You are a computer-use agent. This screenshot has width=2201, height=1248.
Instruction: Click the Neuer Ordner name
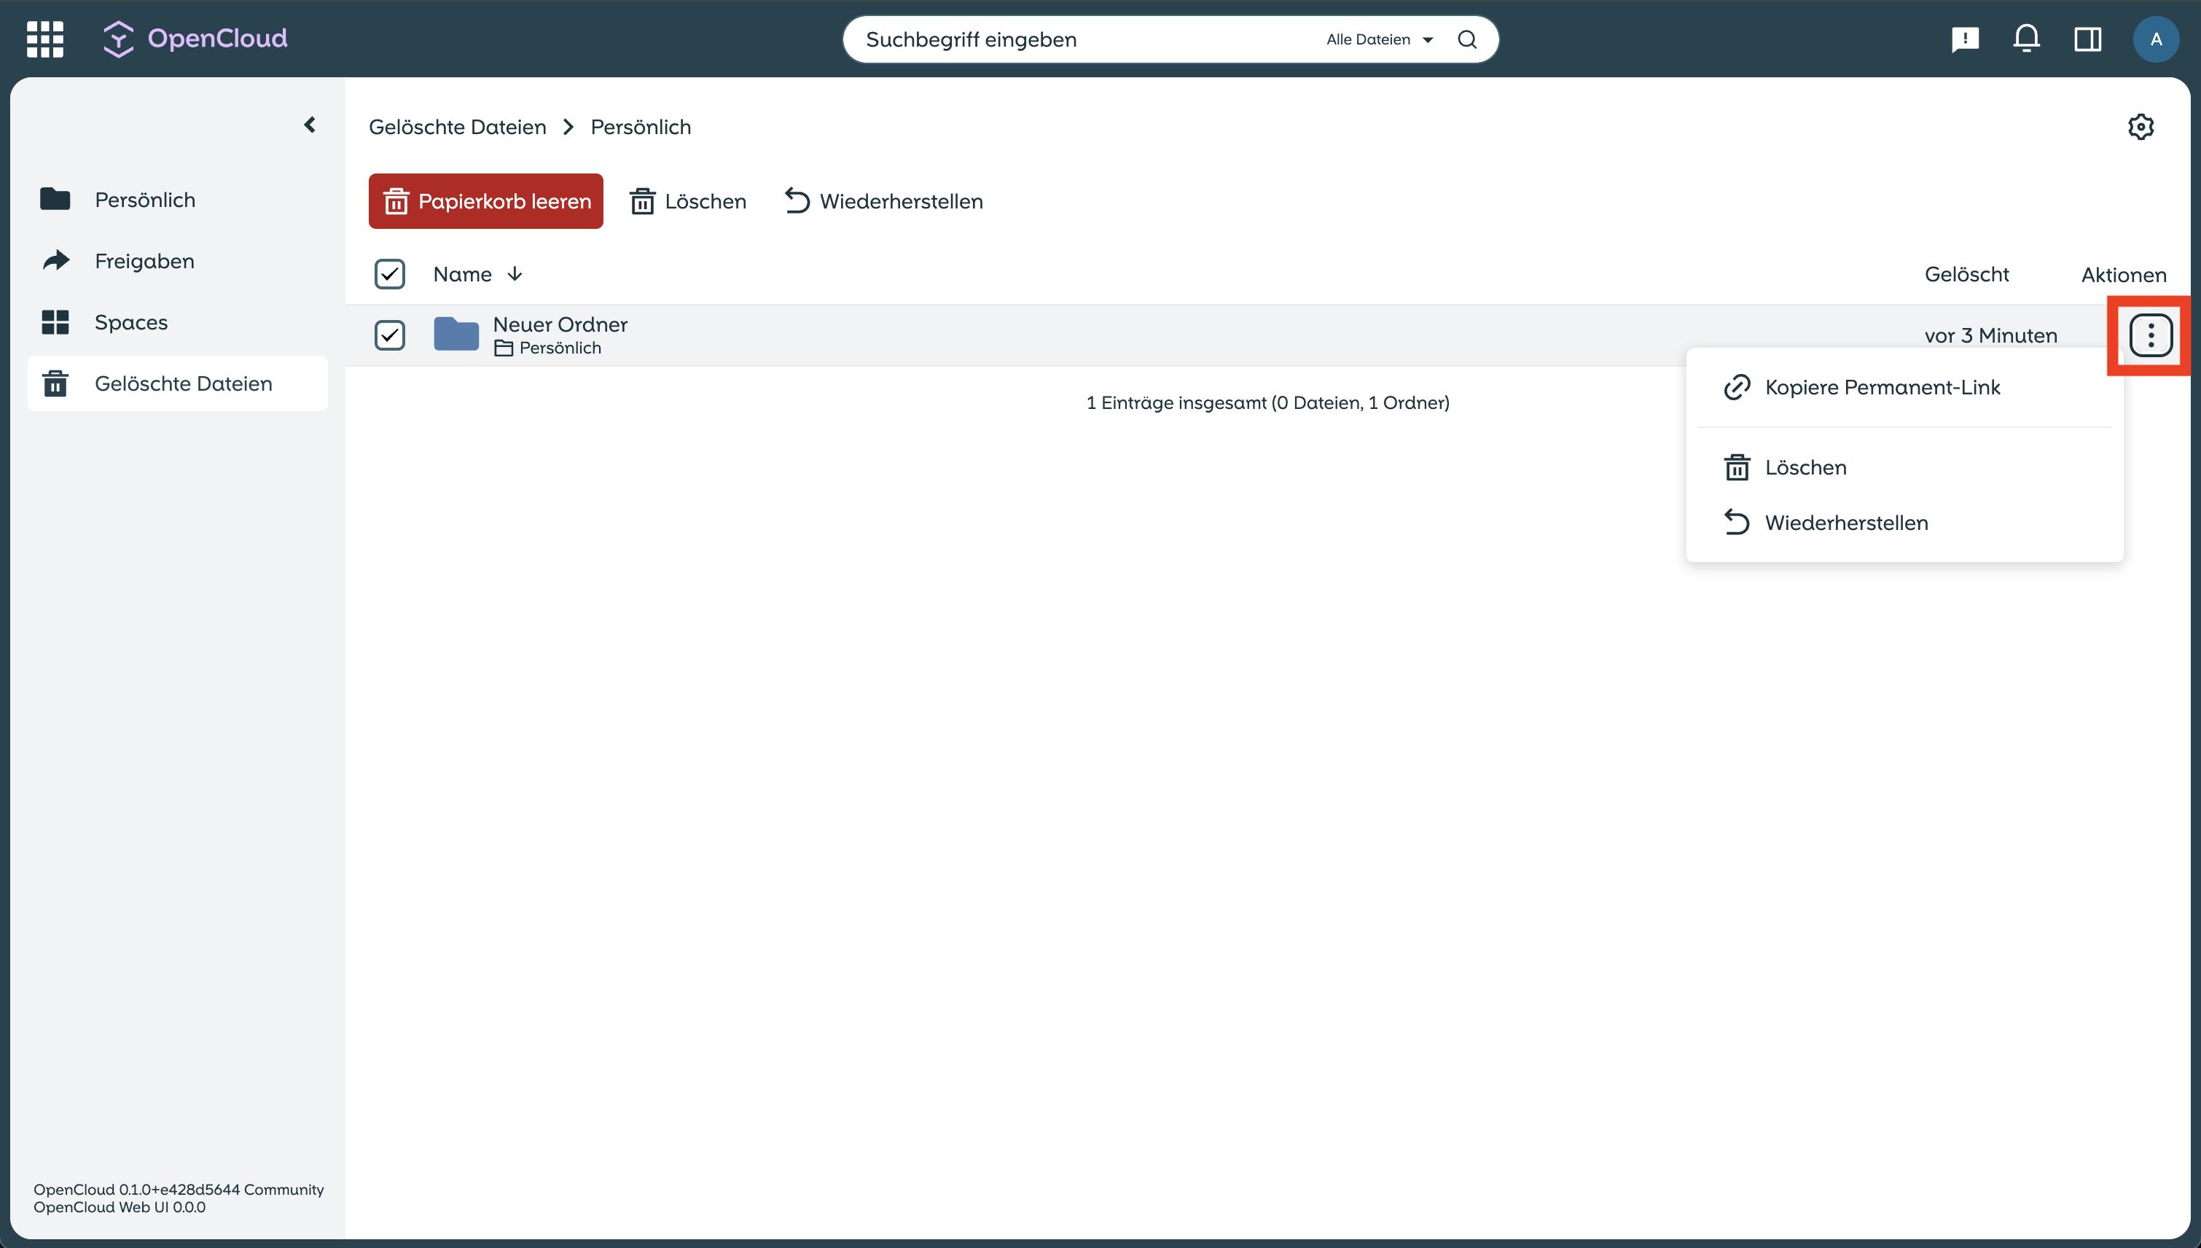click(x=560, y=324)
